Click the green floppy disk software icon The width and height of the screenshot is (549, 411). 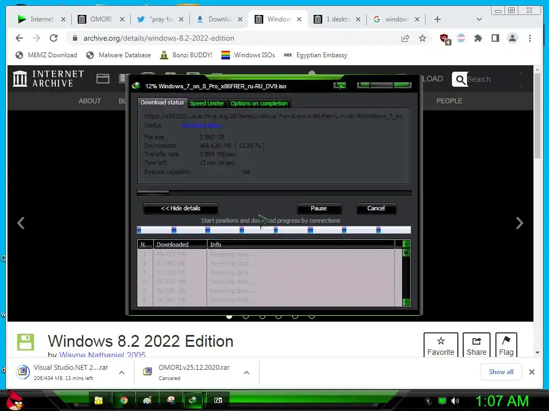(x=26, y=342)
